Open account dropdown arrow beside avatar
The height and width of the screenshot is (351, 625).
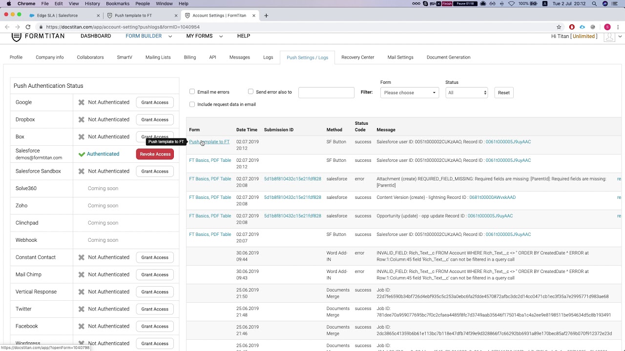click(620, 37)
